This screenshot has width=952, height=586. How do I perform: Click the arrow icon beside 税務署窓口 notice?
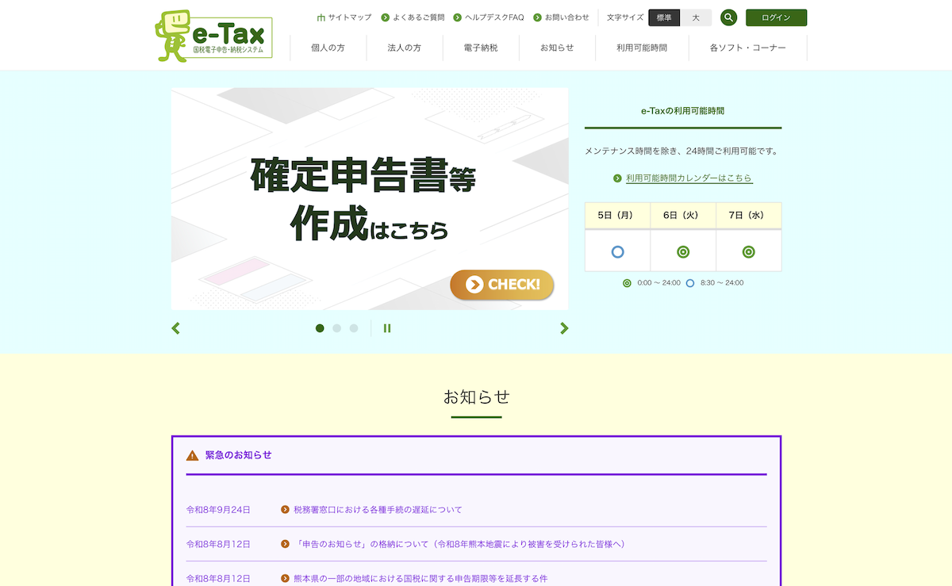coord(285,510)
